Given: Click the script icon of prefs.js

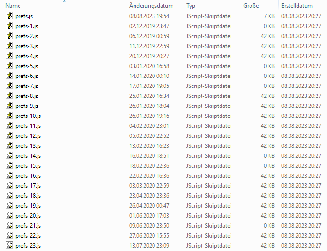Looking at the screenshot, I should (x=10, y=16).
